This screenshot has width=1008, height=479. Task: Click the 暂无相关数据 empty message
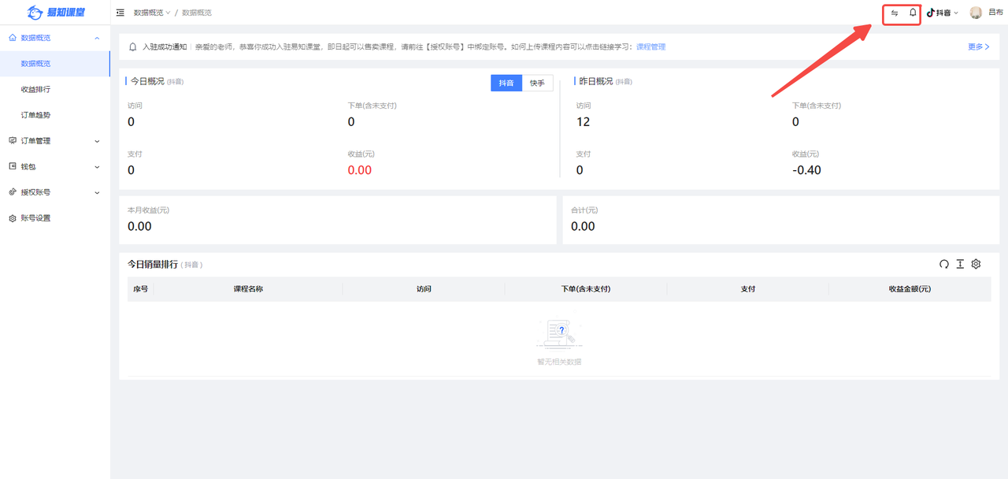[x=559, y=362]
